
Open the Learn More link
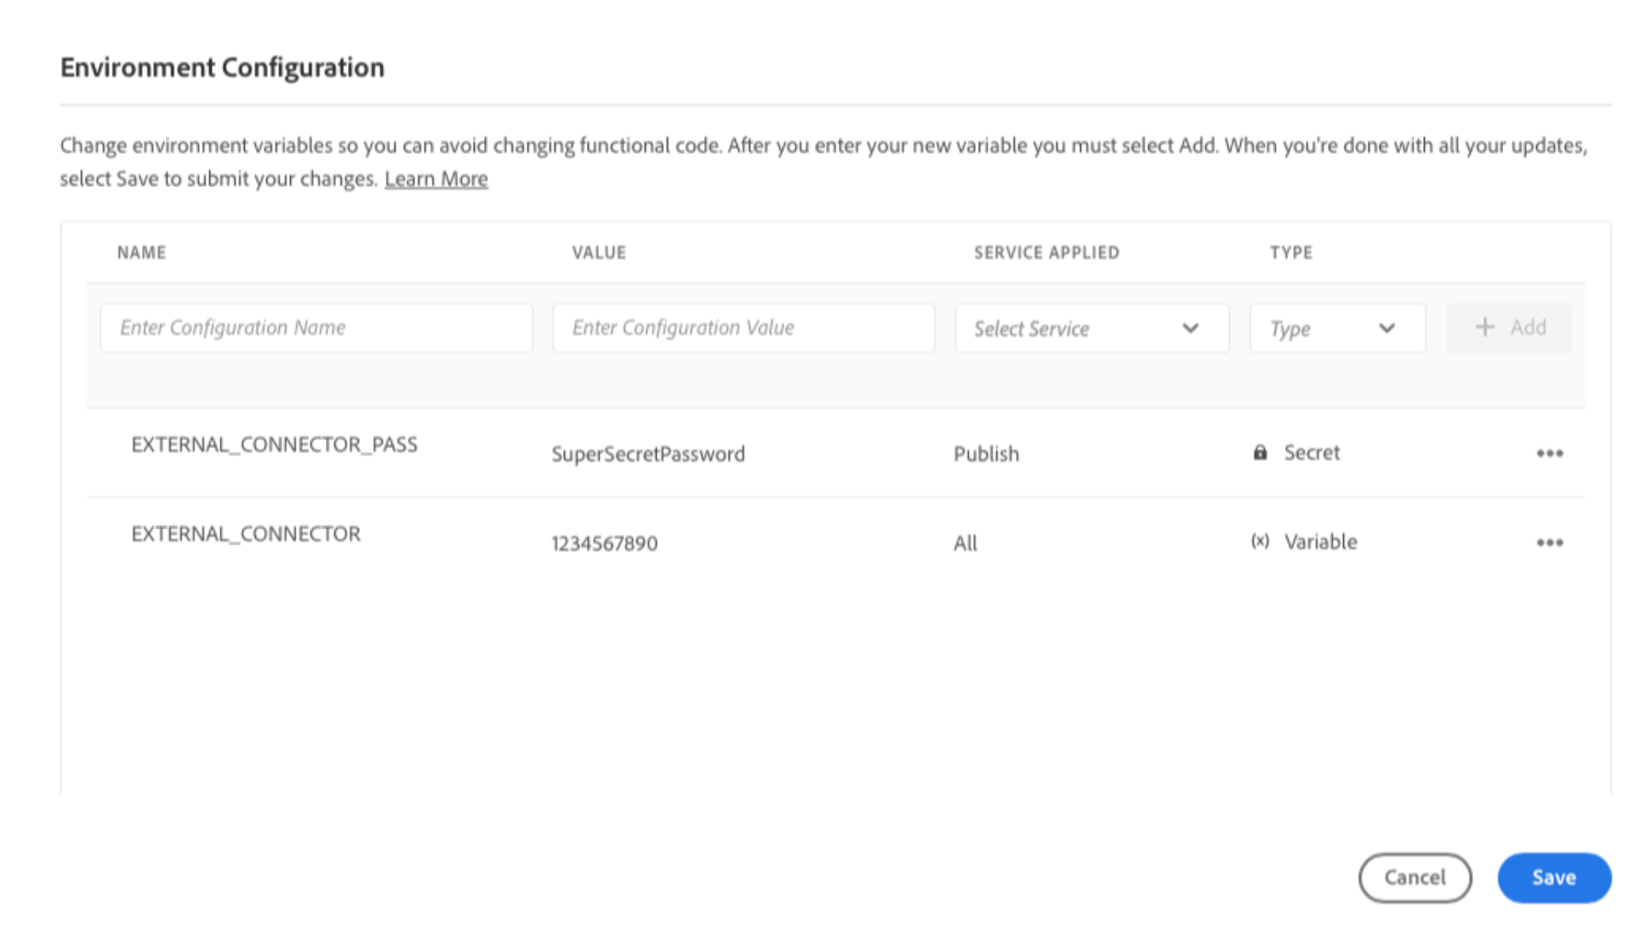[436, 178]
